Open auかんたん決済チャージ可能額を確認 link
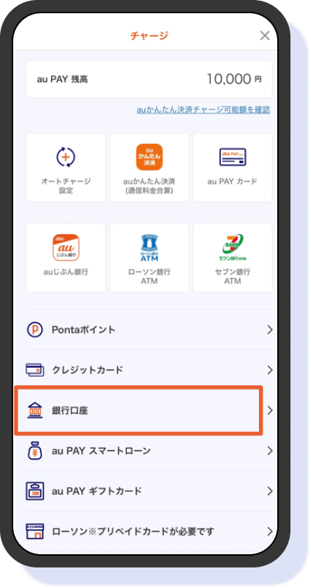 point(203,110)
